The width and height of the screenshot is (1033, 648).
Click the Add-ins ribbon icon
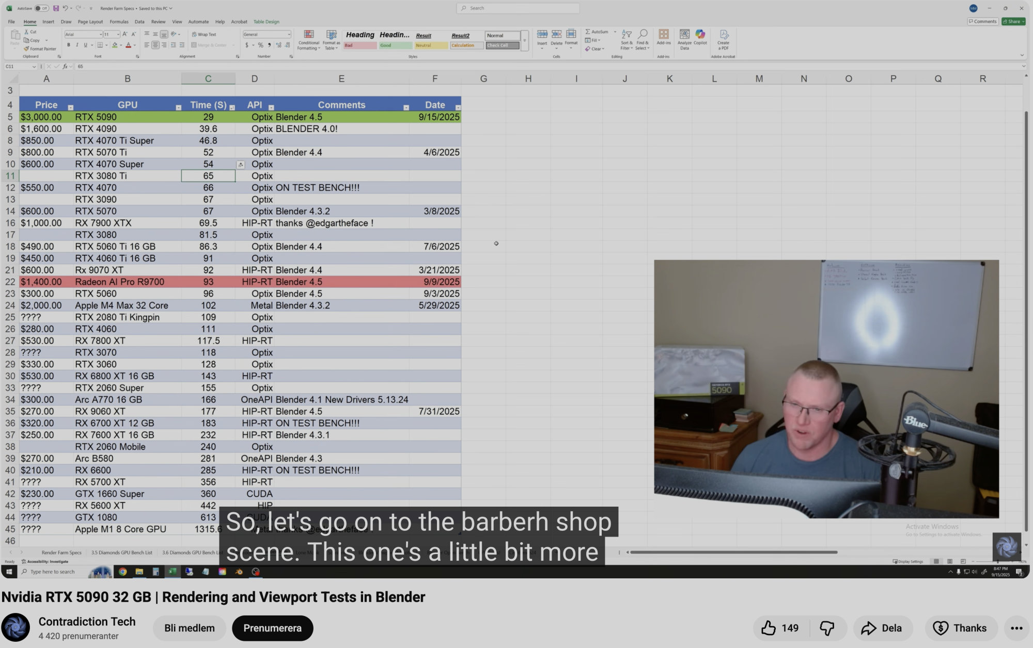[664, 36]
